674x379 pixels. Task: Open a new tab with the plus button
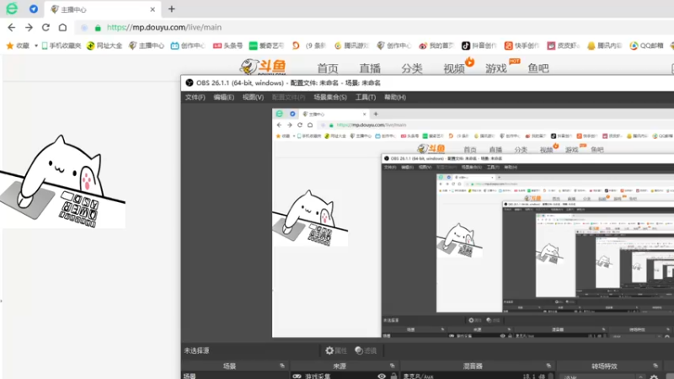(172, 9)
